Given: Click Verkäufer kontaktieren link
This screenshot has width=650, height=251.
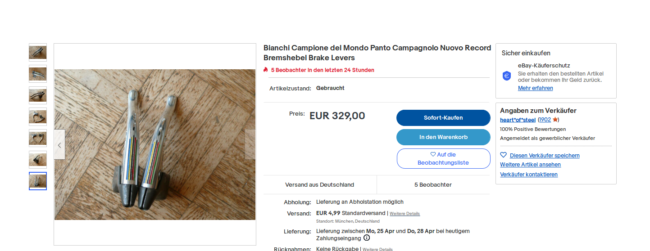Looking at the screenshot, I should 528,175.
